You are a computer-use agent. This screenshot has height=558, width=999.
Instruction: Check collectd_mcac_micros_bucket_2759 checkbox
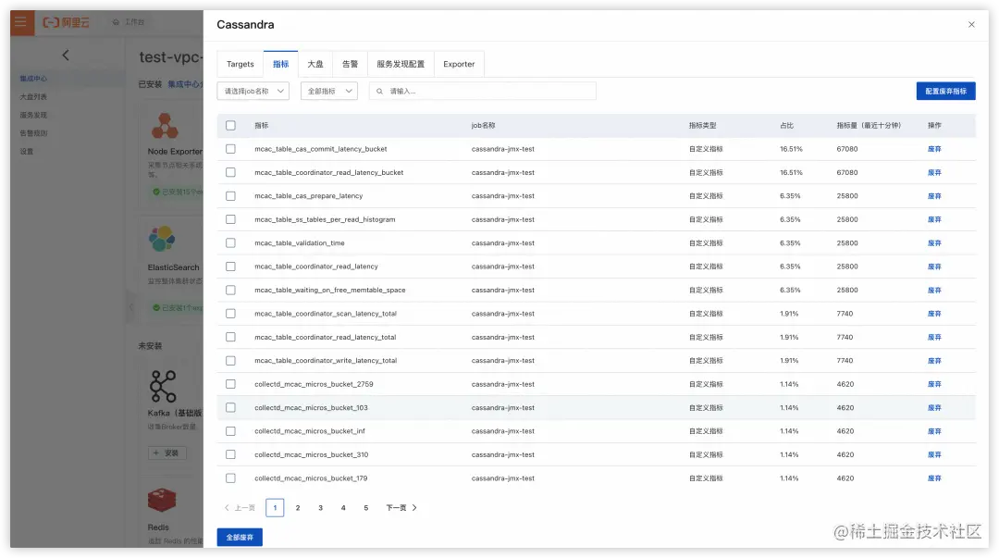click(x=230, y=384)
